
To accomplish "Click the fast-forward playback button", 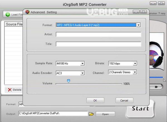I will point(156,87).
